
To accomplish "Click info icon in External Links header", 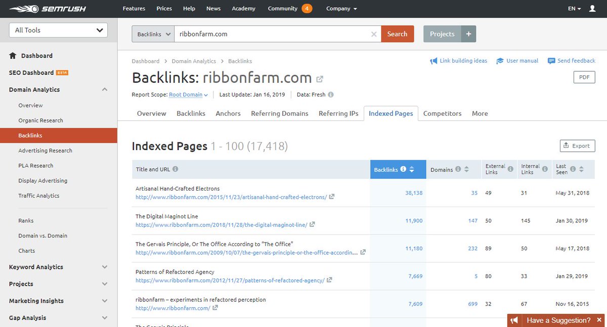I will pyautogui.click(x=510, y=169).
